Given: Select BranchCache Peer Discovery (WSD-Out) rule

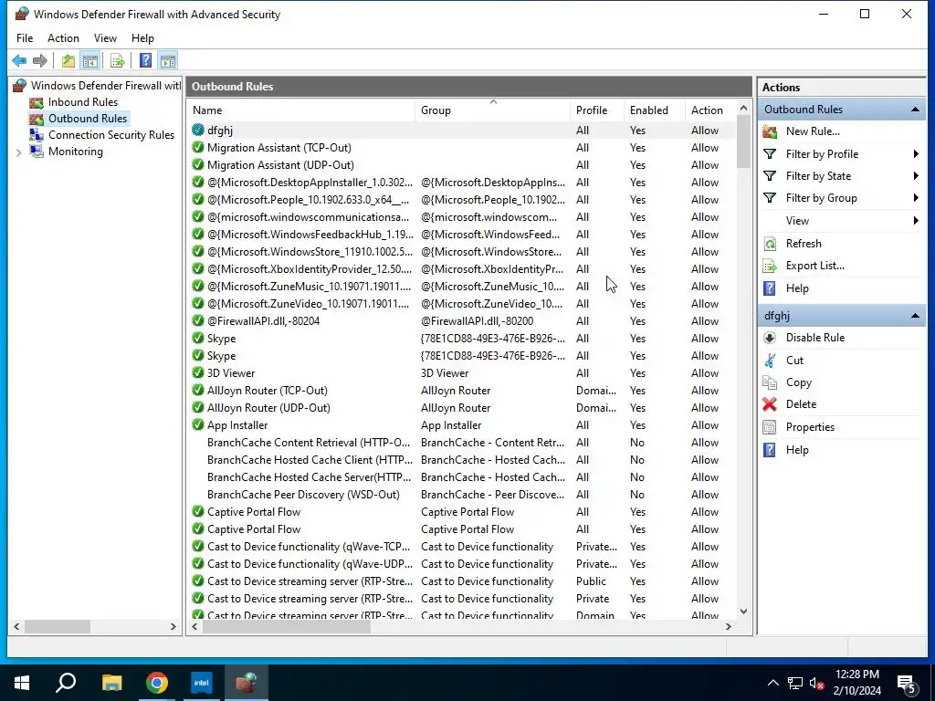Looking at the screenshot, I should (461, 495).
